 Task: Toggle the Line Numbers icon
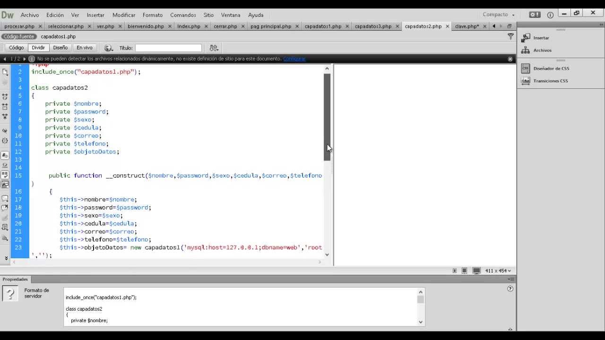pyautogui.click(x=5, y=155)
